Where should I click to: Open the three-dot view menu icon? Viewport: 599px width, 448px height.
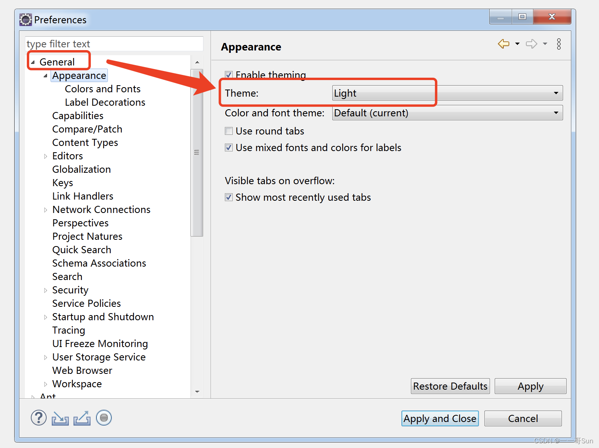[559, 44]
